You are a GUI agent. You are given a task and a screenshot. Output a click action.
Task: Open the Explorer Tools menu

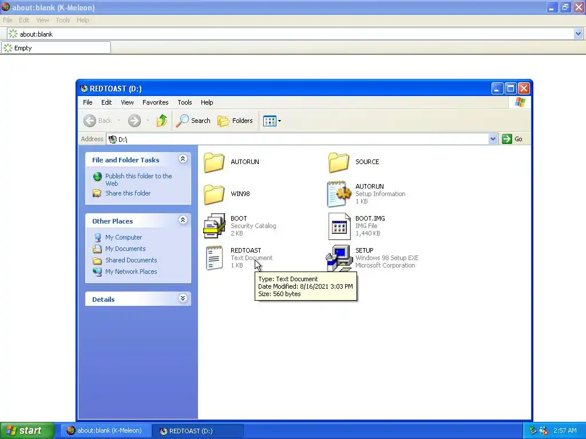(x=185, y=102)
